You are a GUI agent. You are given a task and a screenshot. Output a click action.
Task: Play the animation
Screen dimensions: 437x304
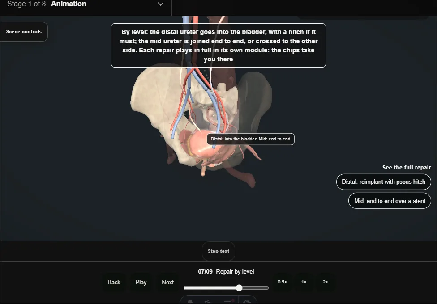141,282
